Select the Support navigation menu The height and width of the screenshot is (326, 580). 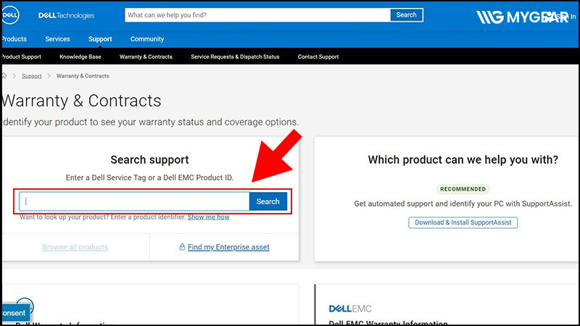tap(100, 39)
